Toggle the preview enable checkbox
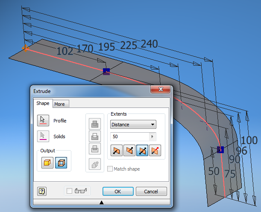The image size is (261, 212). tap(69, 191)
